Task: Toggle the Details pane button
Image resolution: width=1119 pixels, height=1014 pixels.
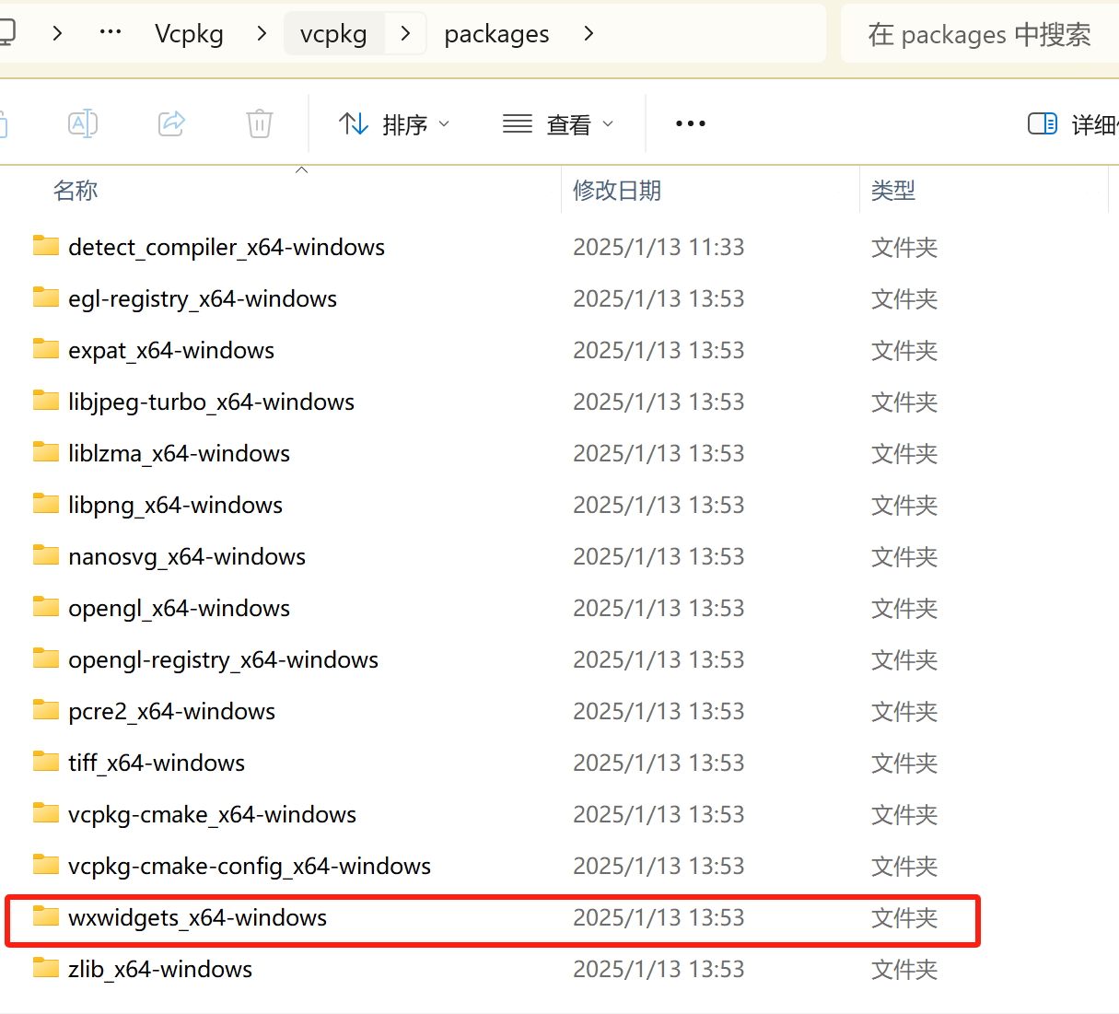Action: (1073, 124)
